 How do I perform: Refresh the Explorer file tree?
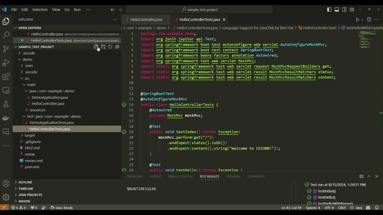pyautogui.click(x=110, y=47)
